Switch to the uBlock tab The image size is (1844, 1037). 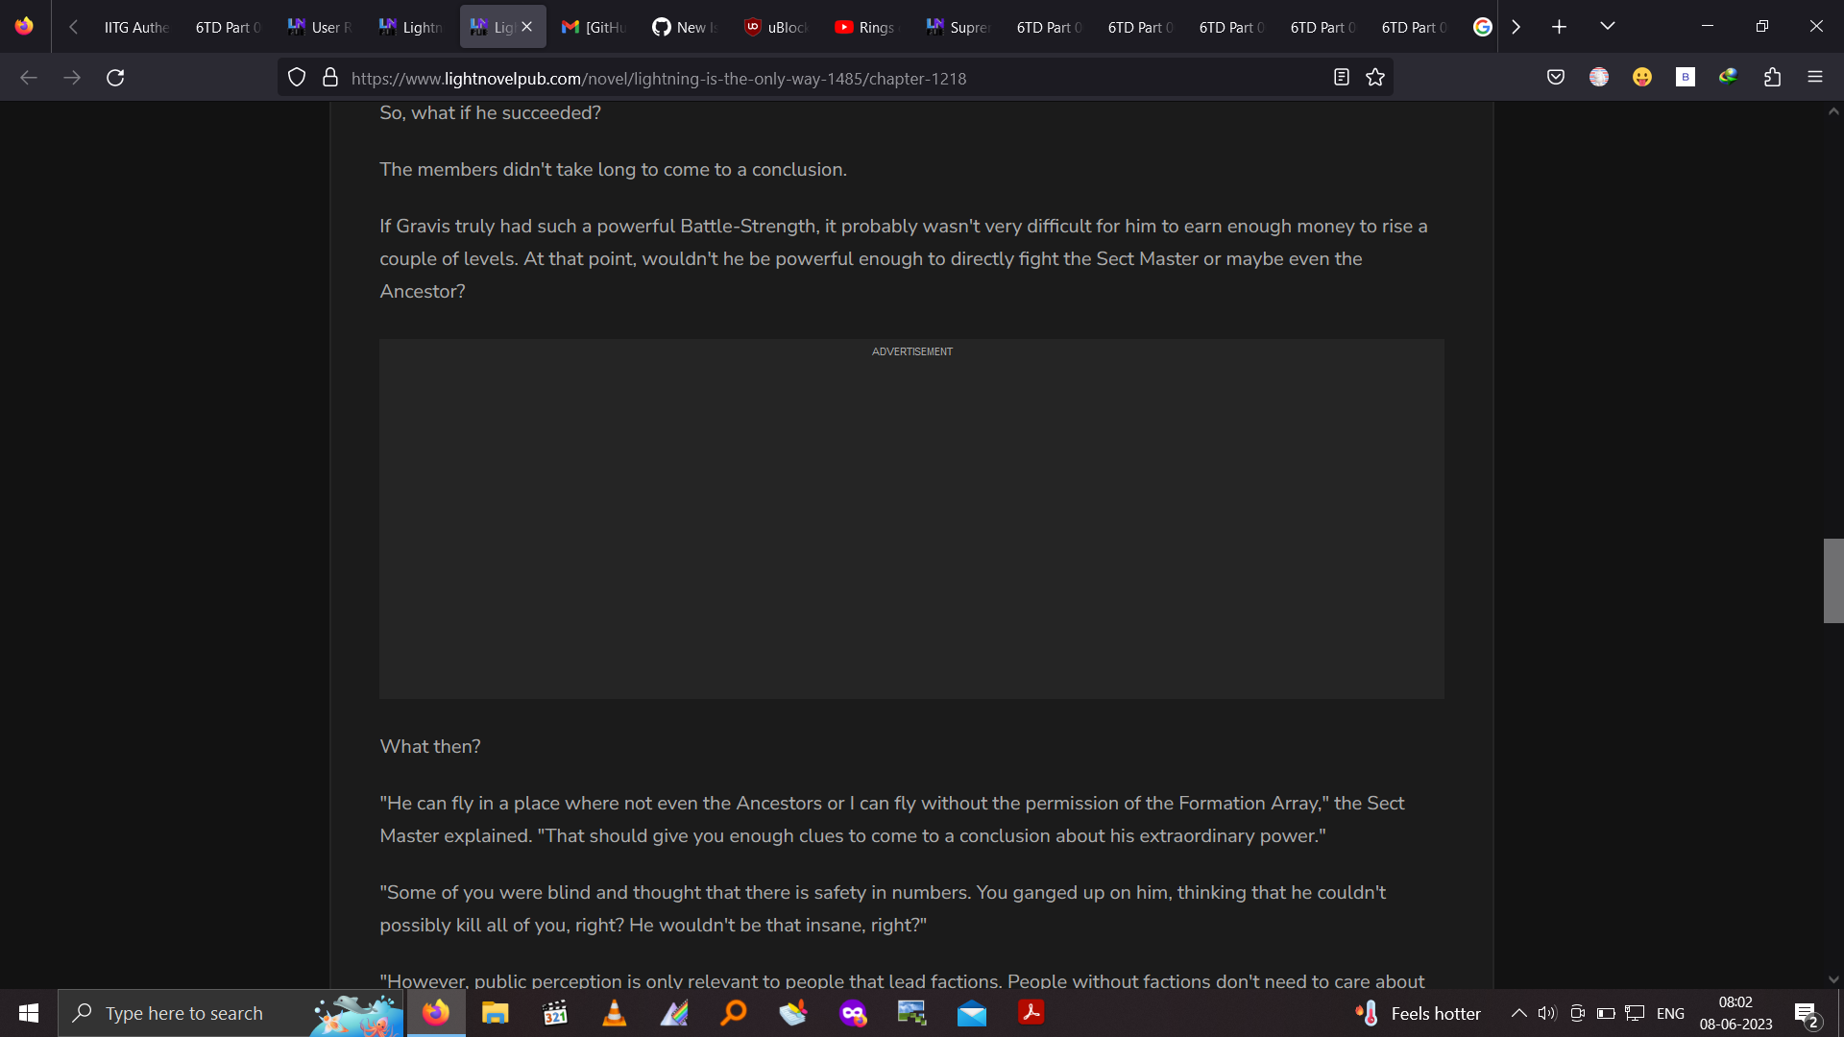776,27
